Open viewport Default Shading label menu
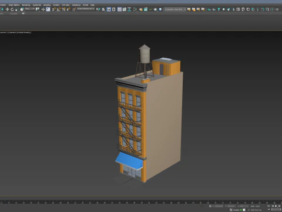This screenshot has height=212, width=282. (24, 32)
